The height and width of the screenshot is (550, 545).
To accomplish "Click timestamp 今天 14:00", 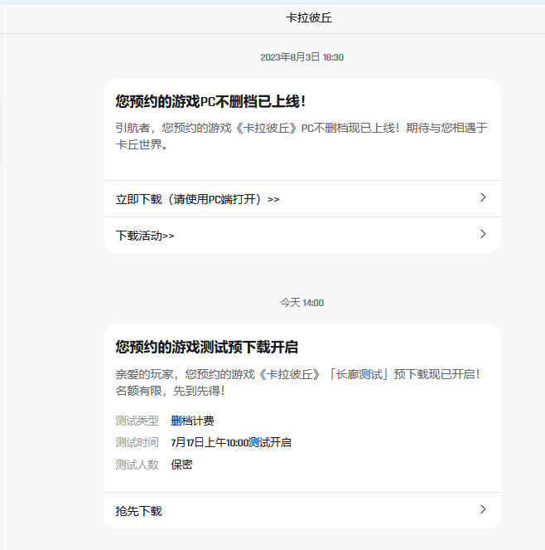I will pyautogui.click(x=302, y=303).
